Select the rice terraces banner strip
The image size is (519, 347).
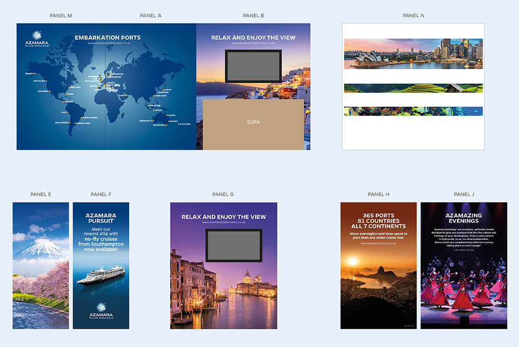pos(413,88)
